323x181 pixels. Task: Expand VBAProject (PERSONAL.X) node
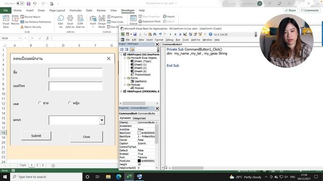(x=121, y=92)
